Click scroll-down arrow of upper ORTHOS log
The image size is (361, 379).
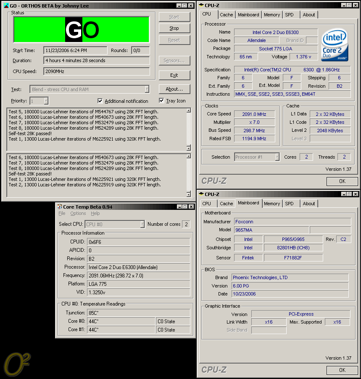click(188, 148)
